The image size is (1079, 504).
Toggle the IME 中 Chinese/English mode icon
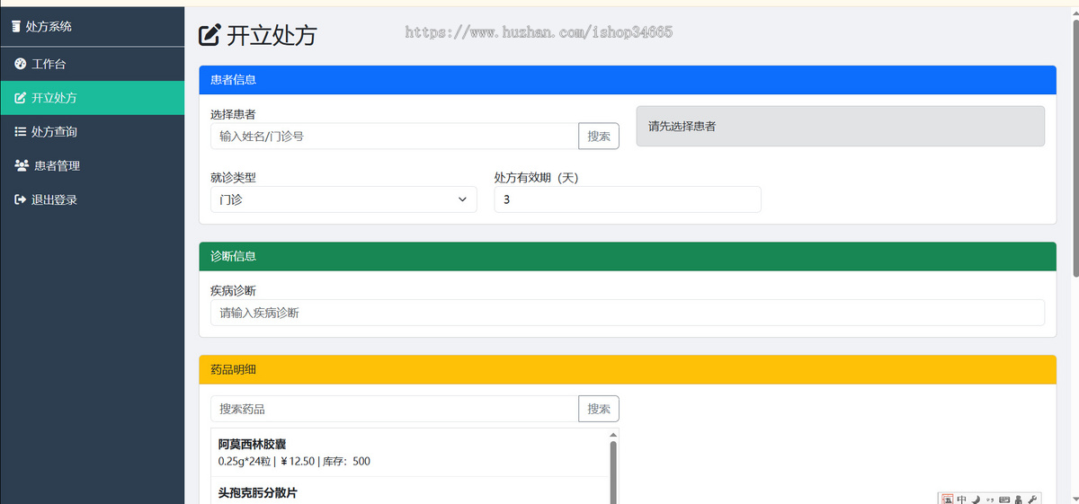pyautogui.click(x=962, y=499)
